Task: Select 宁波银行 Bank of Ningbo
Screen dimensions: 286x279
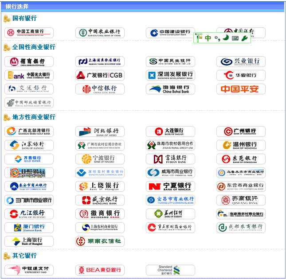Action: pyautogui.click(x=100, y=159)
